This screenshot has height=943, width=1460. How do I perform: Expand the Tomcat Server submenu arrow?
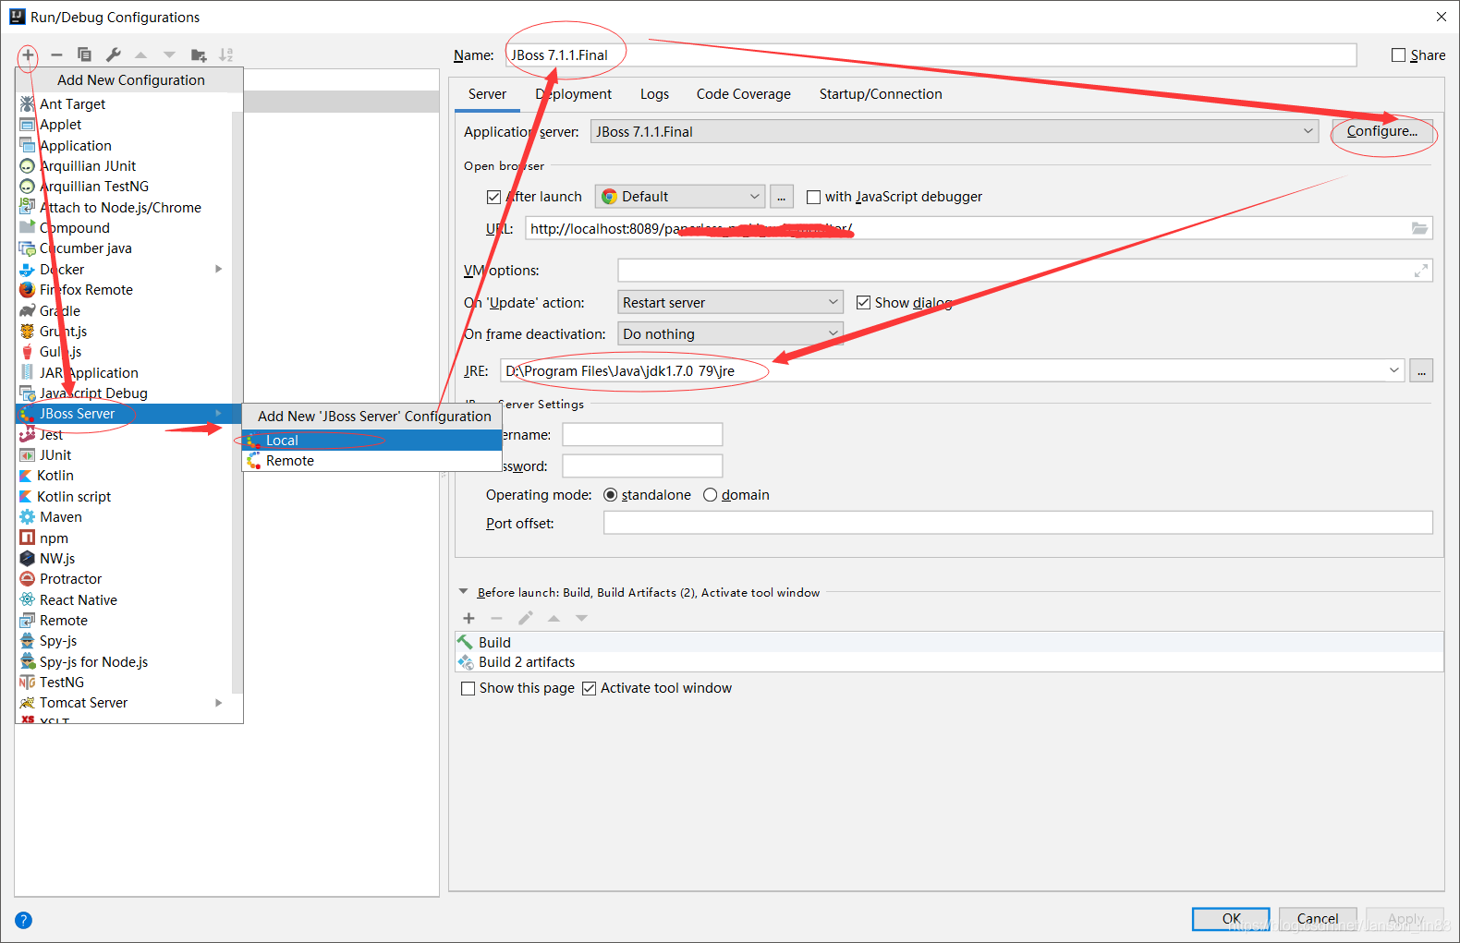(x=219, y=703)
